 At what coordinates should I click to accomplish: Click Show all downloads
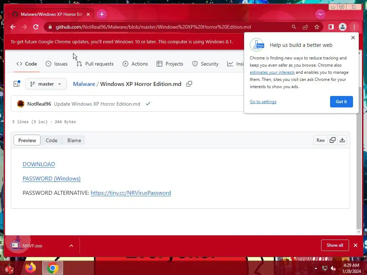click(335, 245)
